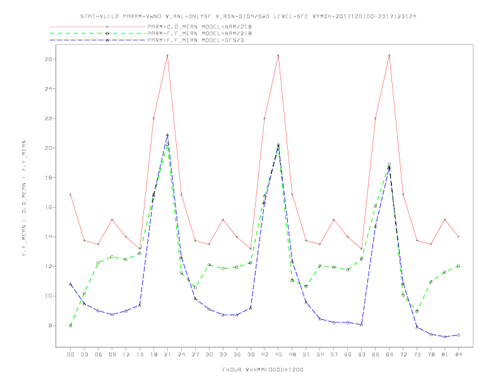Click the x-axis tick label 27

click(195, 354)
